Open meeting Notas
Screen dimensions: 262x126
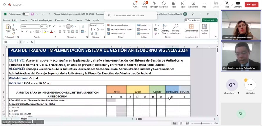pyautogui.click(x=183, y=4)
